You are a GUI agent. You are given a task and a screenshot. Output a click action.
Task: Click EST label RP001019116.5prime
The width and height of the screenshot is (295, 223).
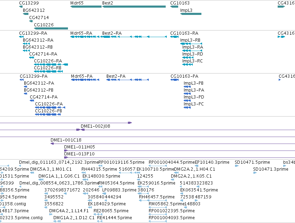122,162
